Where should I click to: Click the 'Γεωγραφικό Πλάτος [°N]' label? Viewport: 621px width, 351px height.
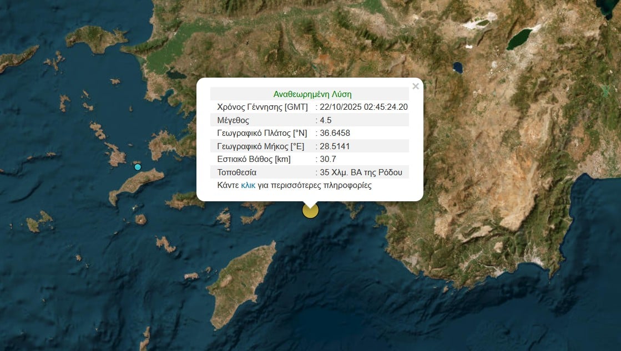coord(264,133)
